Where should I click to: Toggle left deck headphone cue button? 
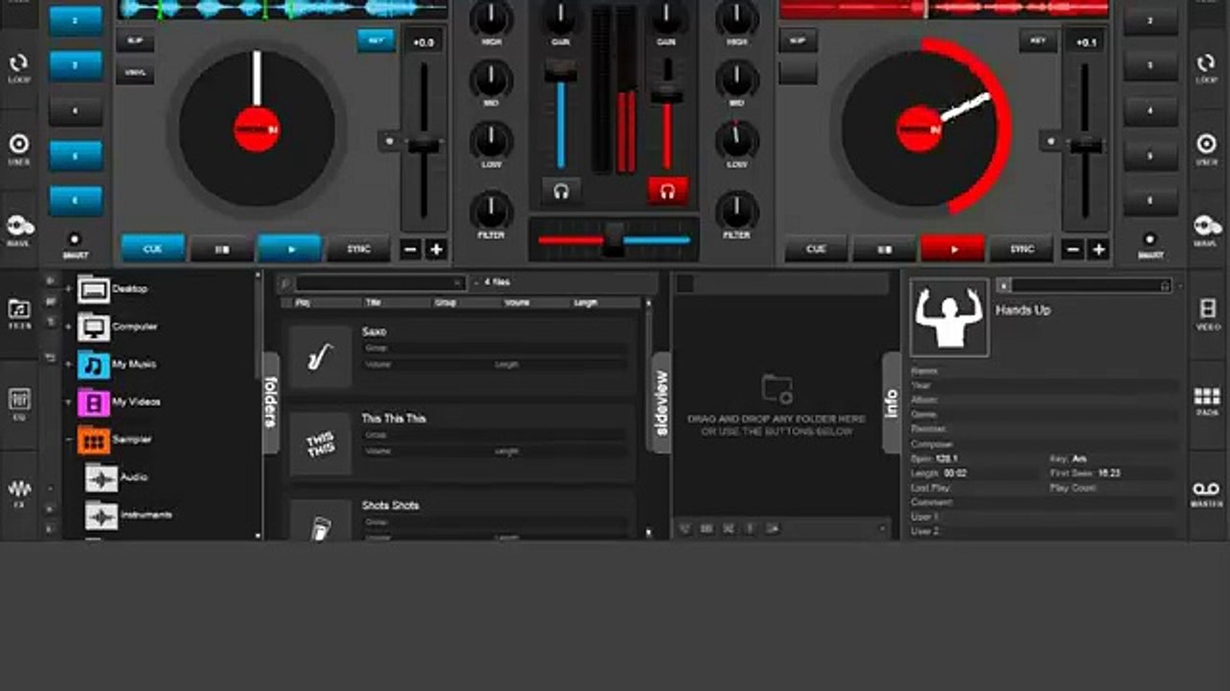[561, 191]
